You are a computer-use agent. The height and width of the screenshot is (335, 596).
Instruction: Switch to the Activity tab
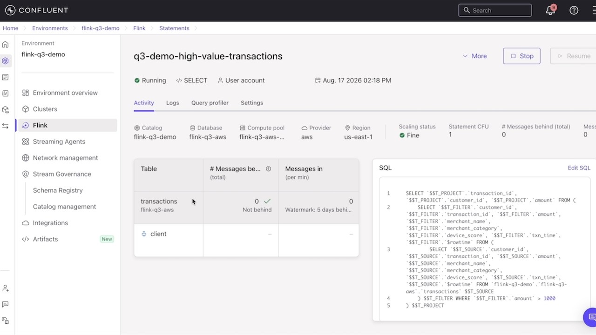144,103
